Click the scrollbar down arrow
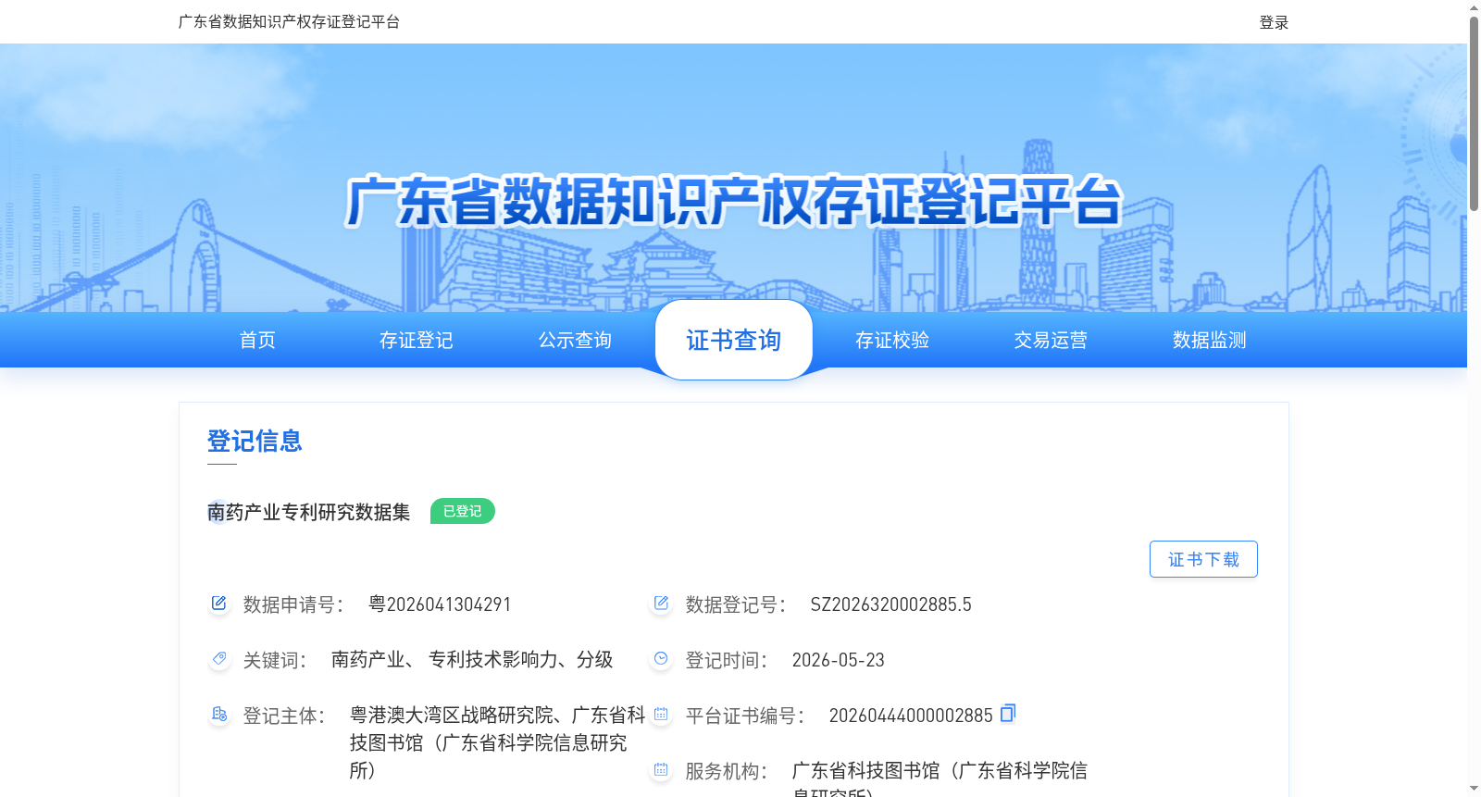The width and height of the screenshot is (1481, 797). point(1474,790)
